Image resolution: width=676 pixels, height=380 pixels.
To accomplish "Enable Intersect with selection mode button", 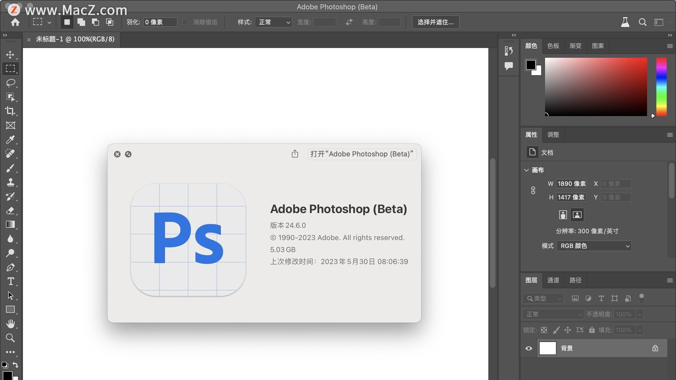I will (x=110, y=22).
